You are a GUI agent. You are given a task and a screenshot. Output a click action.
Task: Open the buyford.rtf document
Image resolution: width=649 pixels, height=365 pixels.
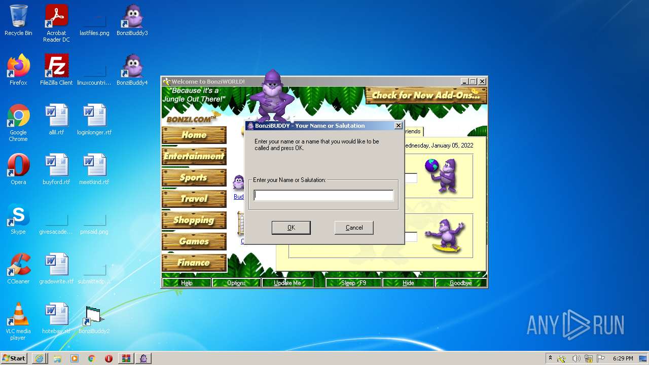56,169
